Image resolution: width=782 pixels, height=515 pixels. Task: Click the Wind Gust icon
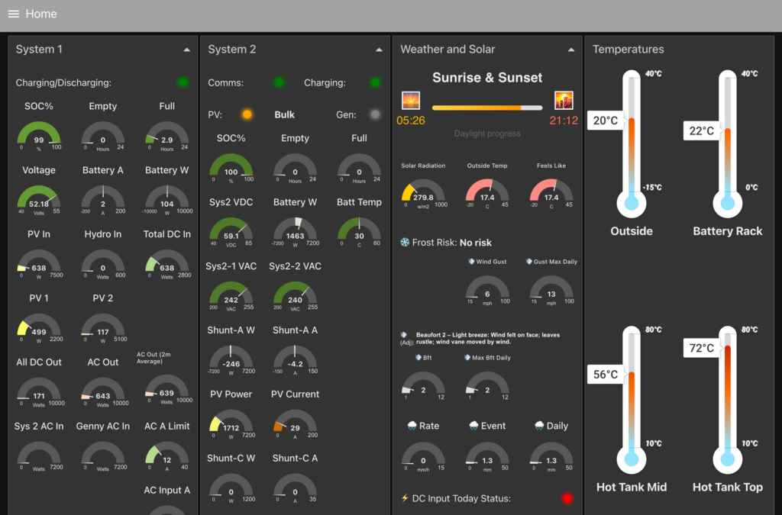(x=471, y=262)
